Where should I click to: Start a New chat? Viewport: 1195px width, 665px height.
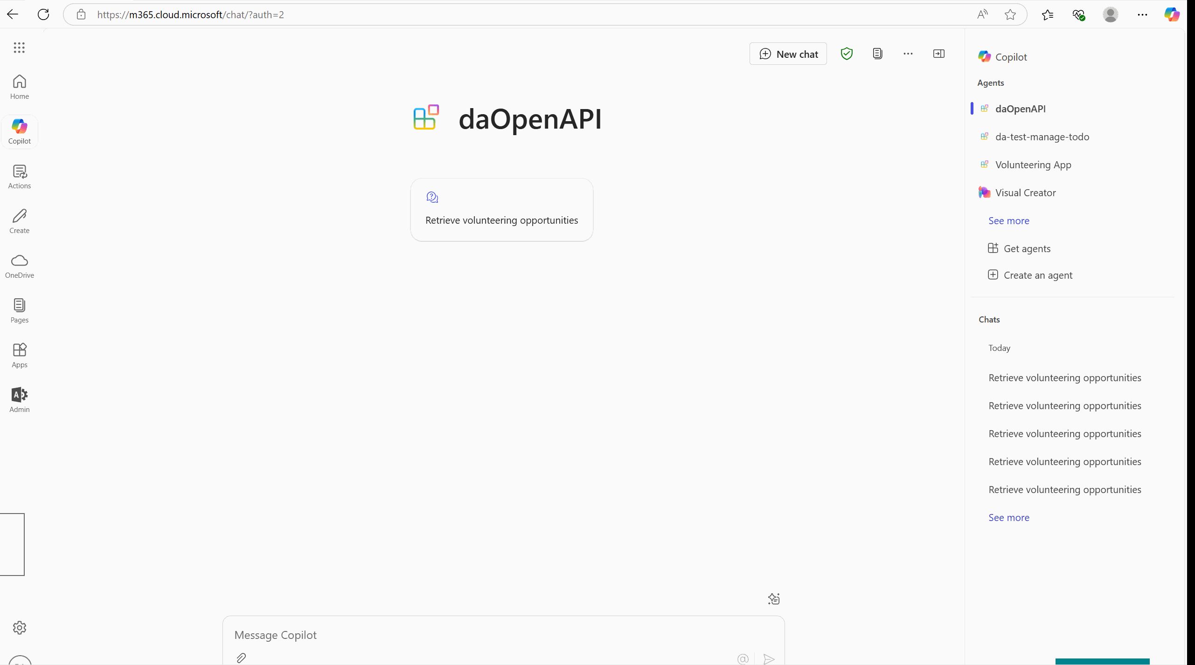(x=788, y=53)
